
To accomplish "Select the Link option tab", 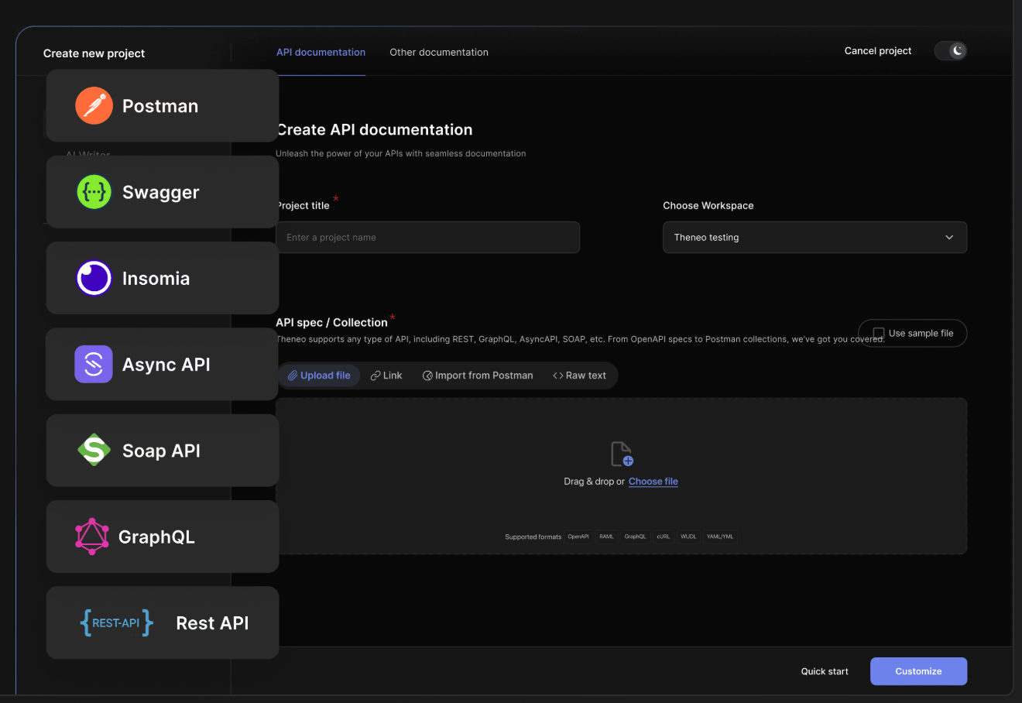I will (386, 376).
